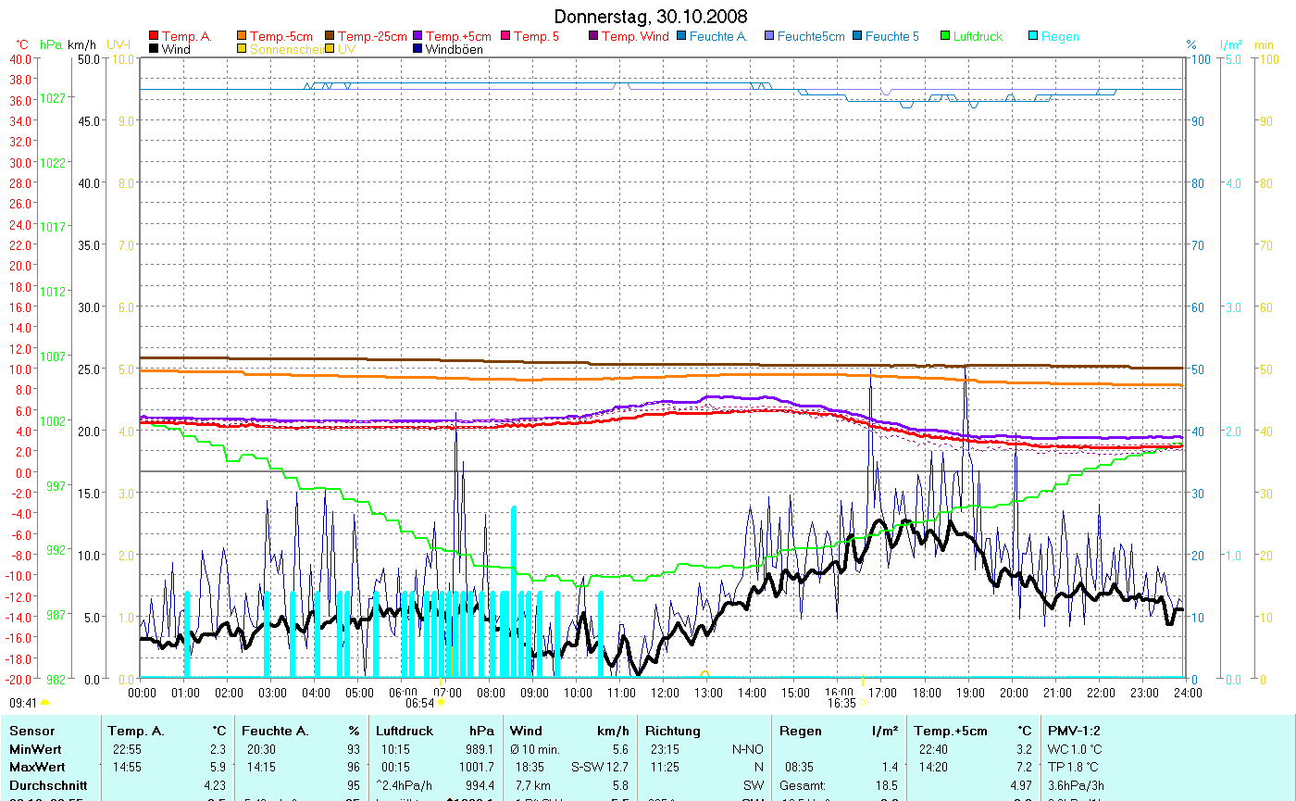Click the green Luftdruck legend square
The height and width of the screenshot is (801, 1296).
coord(945,36)
